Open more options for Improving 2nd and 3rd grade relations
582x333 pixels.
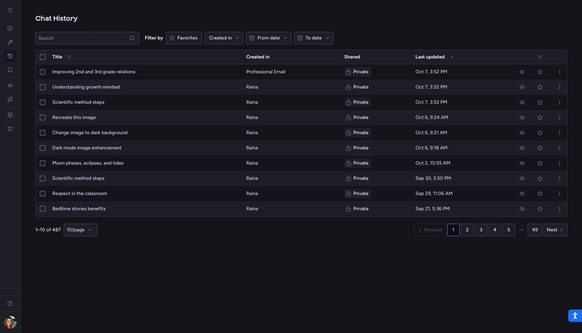559,72
